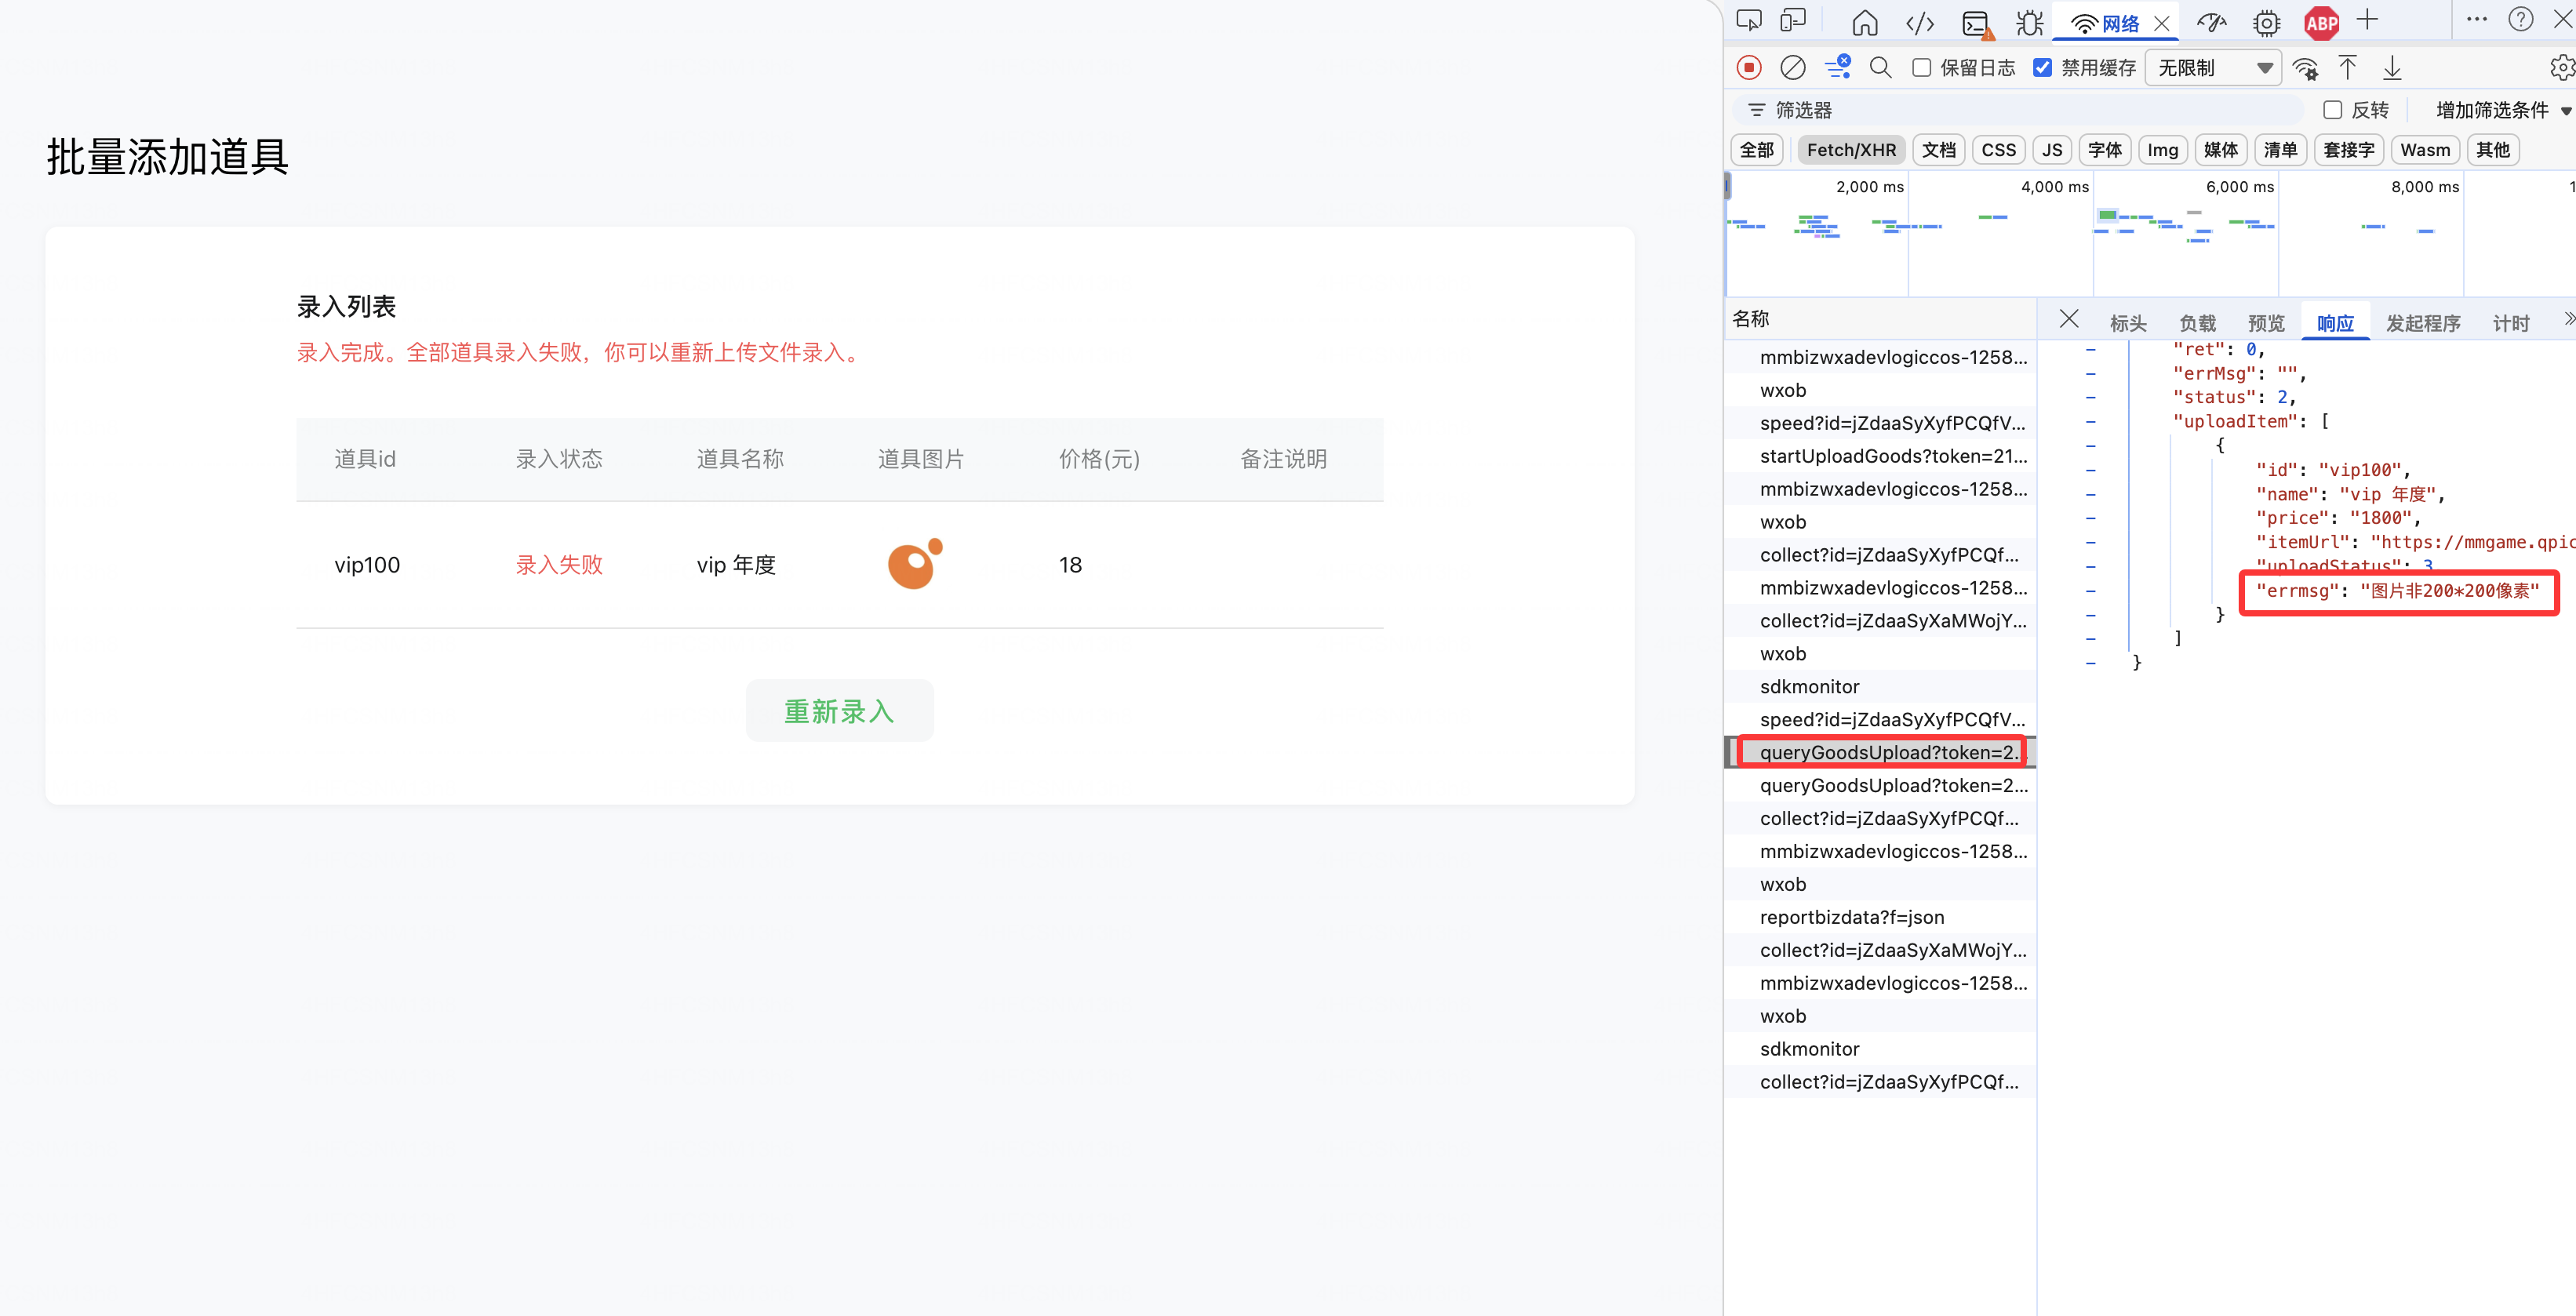Open the ABP extension panel
This screenshot has height=1316, width=2576.
coord(2321,22)
